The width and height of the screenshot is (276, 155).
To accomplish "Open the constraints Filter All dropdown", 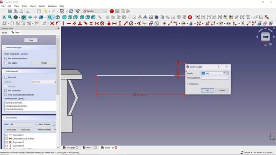I will point(23,124).
